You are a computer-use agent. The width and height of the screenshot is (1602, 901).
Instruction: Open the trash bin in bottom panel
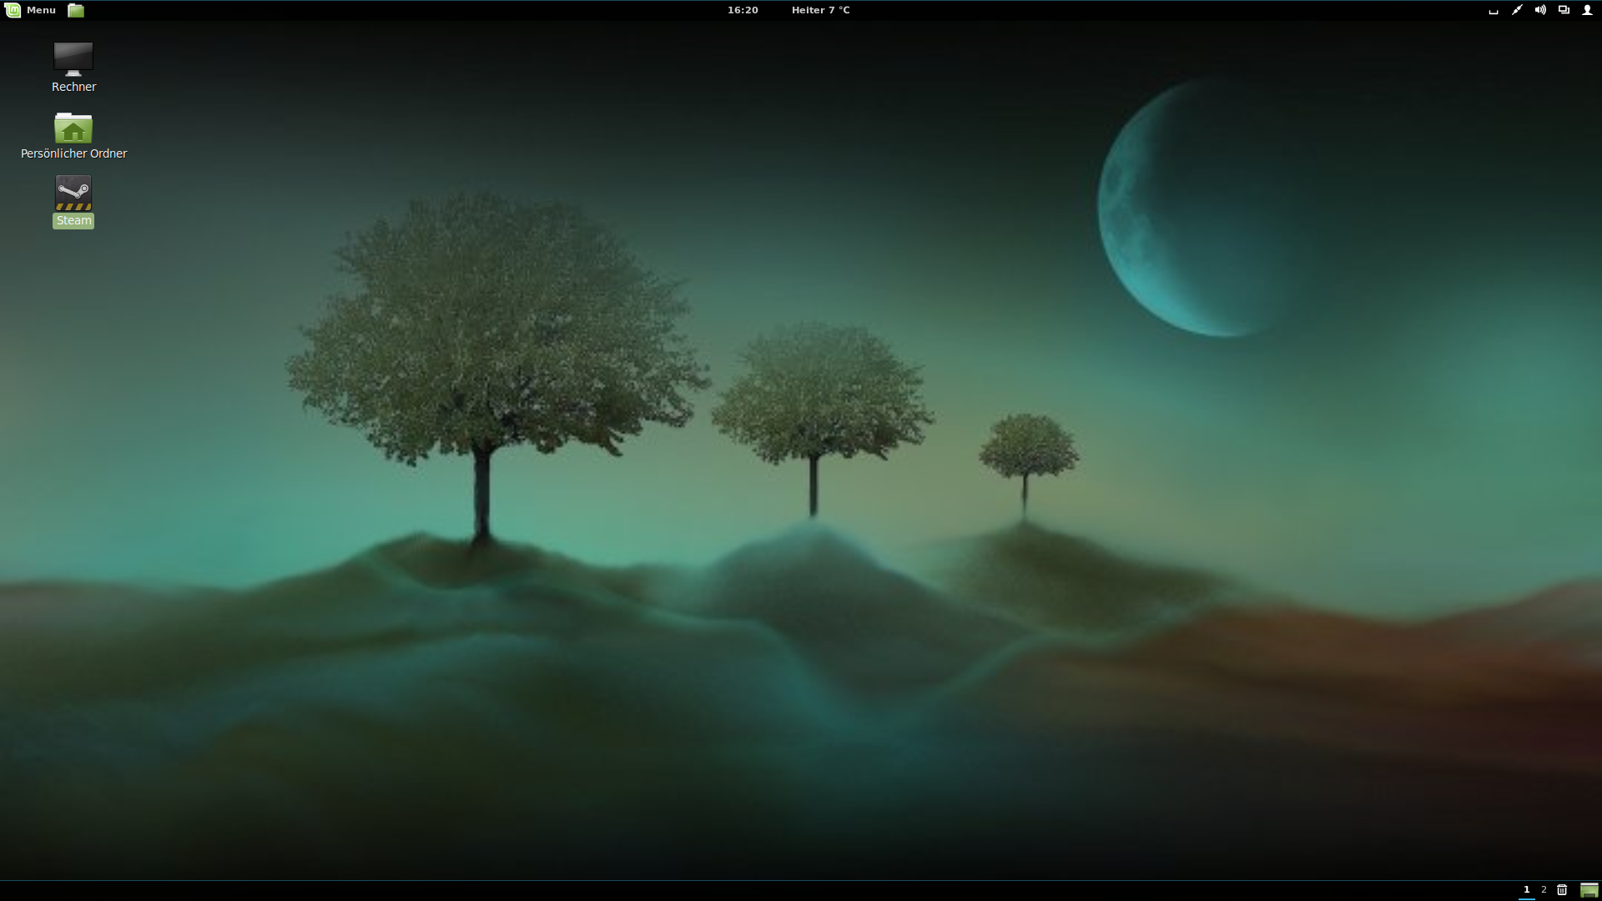tap(1562, 889)
